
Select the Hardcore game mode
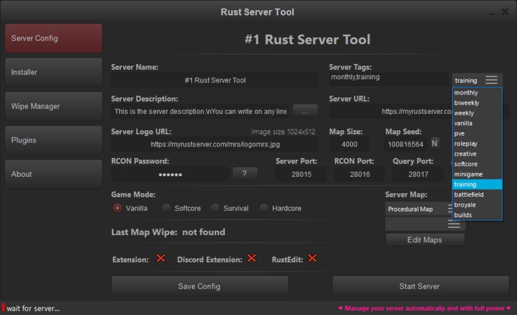pyautogui.click(x=264, y=208)
